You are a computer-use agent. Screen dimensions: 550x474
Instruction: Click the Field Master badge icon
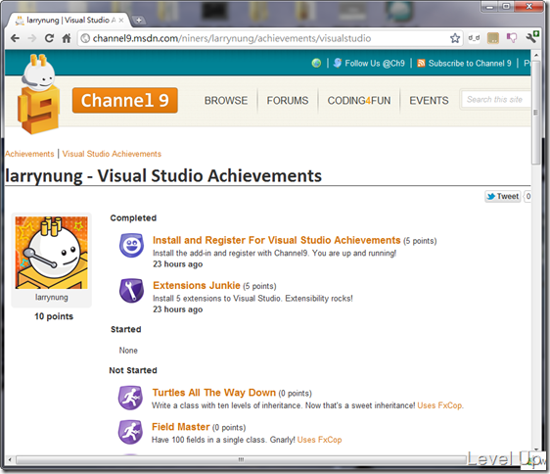coord(130,432)
